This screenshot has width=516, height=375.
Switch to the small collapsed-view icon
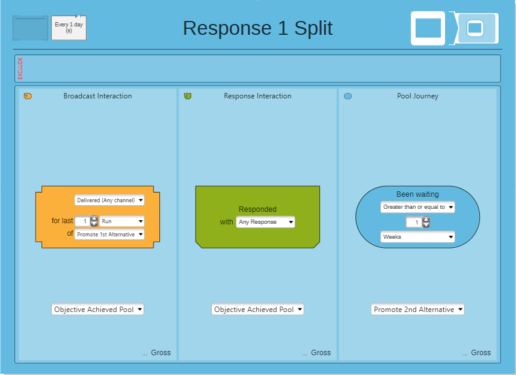click(x=476, y=28)
